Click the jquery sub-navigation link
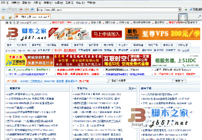The image size is (202, 140). click(22, 50)
